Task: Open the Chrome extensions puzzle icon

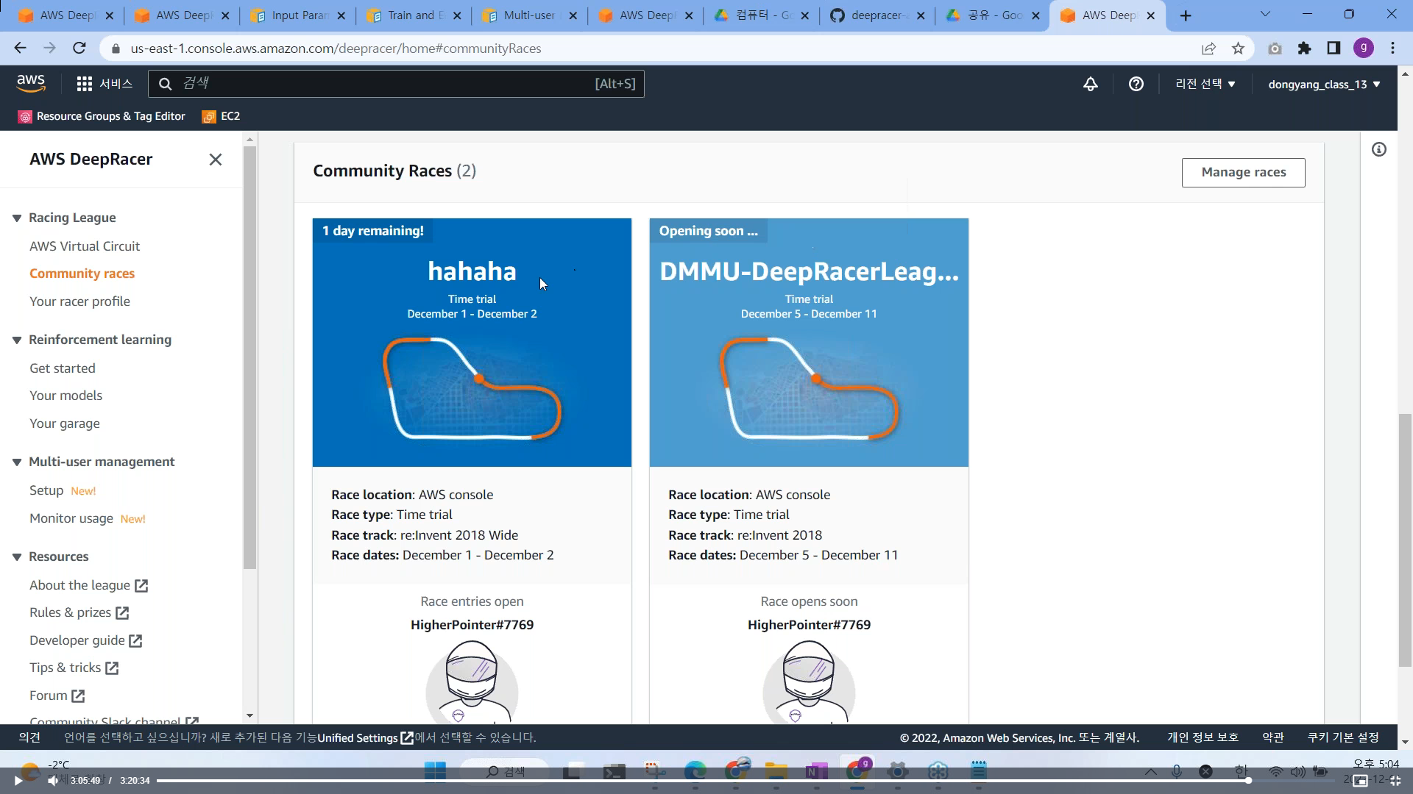Action: point(1304,49)
